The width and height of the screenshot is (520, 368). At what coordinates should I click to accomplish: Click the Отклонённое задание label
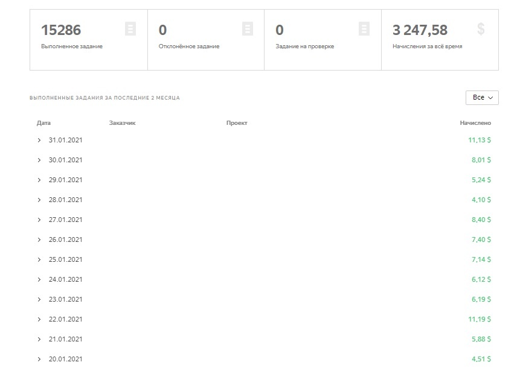pos(189,46)
